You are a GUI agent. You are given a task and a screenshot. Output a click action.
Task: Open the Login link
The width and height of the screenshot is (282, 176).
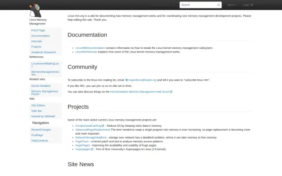pos(248,5)
